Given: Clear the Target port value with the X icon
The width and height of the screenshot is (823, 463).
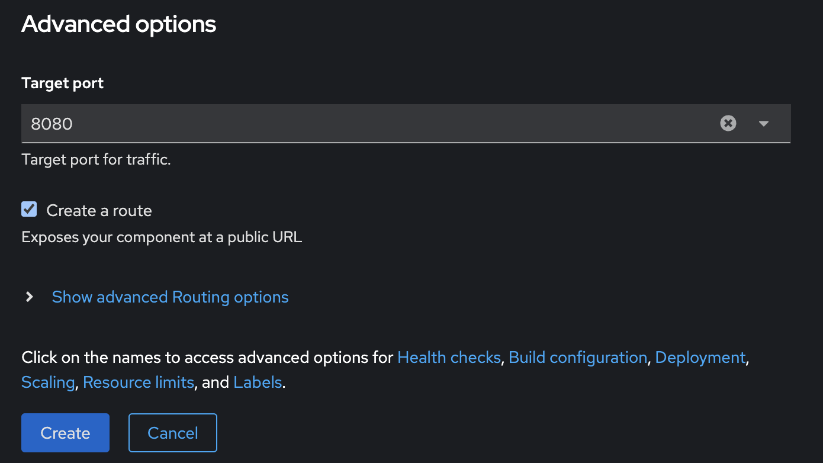Looking at the screenshot, I should pos(728,123).
